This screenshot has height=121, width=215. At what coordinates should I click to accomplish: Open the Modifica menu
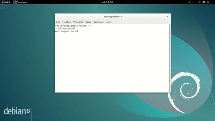[67, 22]
